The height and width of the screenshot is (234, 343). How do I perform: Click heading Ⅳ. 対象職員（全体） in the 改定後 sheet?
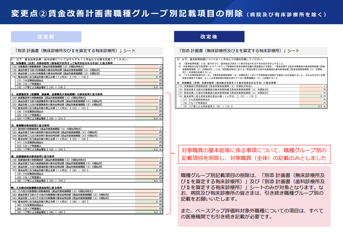[226, 83]
